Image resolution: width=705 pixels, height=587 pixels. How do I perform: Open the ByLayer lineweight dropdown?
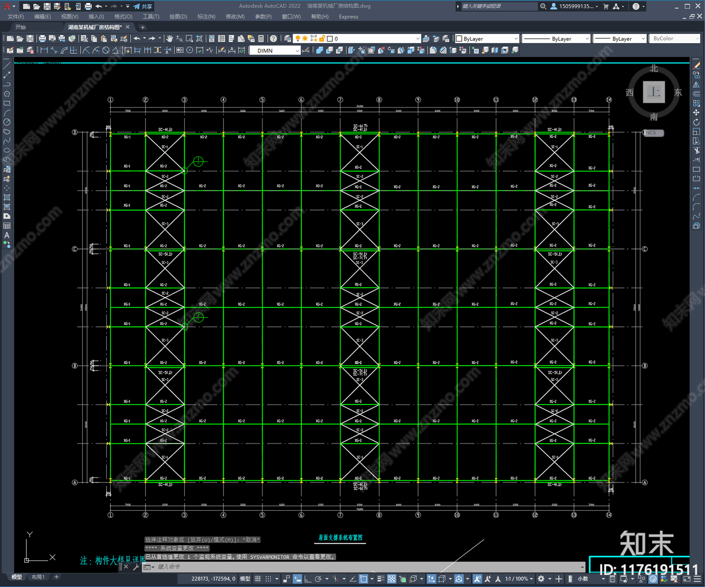click(x=620, y=39)
